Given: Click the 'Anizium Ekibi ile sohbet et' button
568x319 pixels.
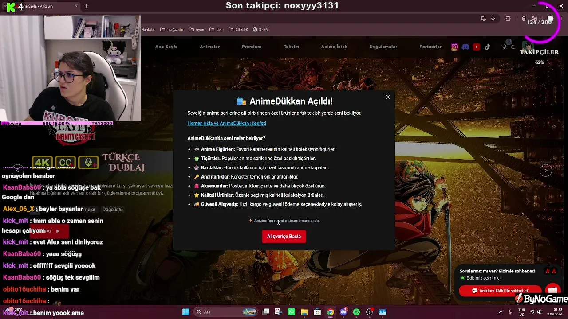Looking at the screenshot, I should pos(500,291).
